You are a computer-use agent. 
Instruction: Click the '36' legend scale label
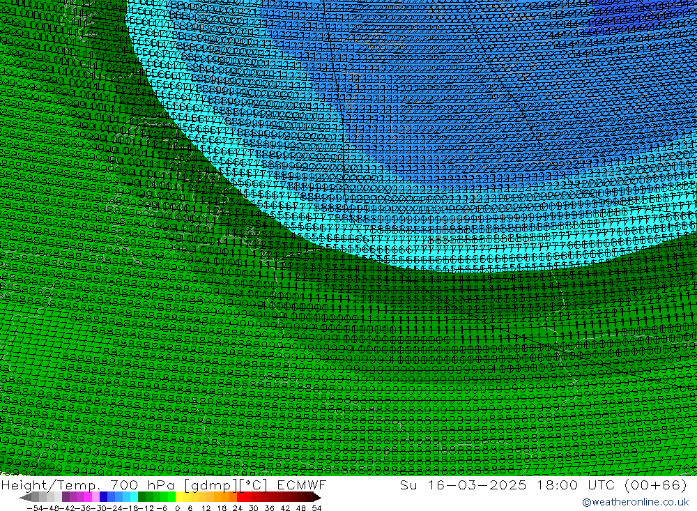269,508
